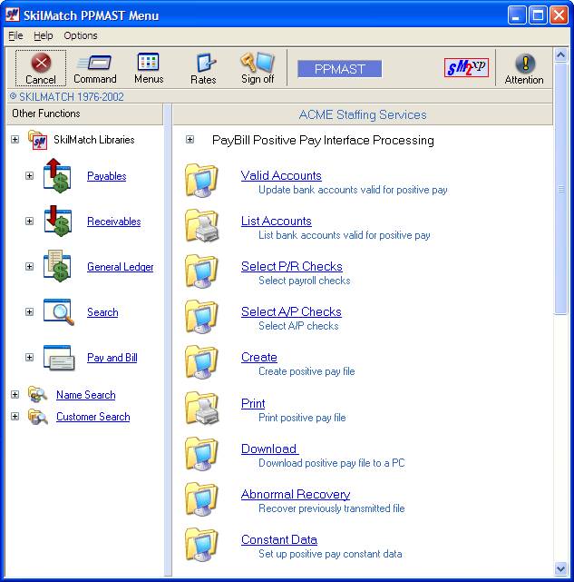Click the Receivables dollar icon
The image size is (574, 582).
(57, 222)
